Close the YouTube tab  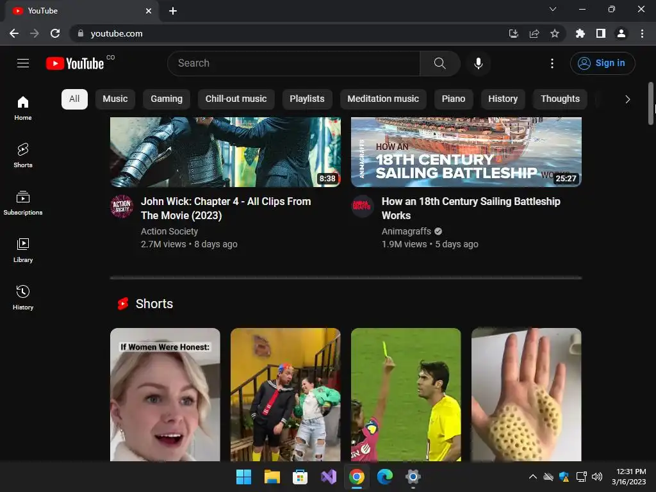pos(149,11)
